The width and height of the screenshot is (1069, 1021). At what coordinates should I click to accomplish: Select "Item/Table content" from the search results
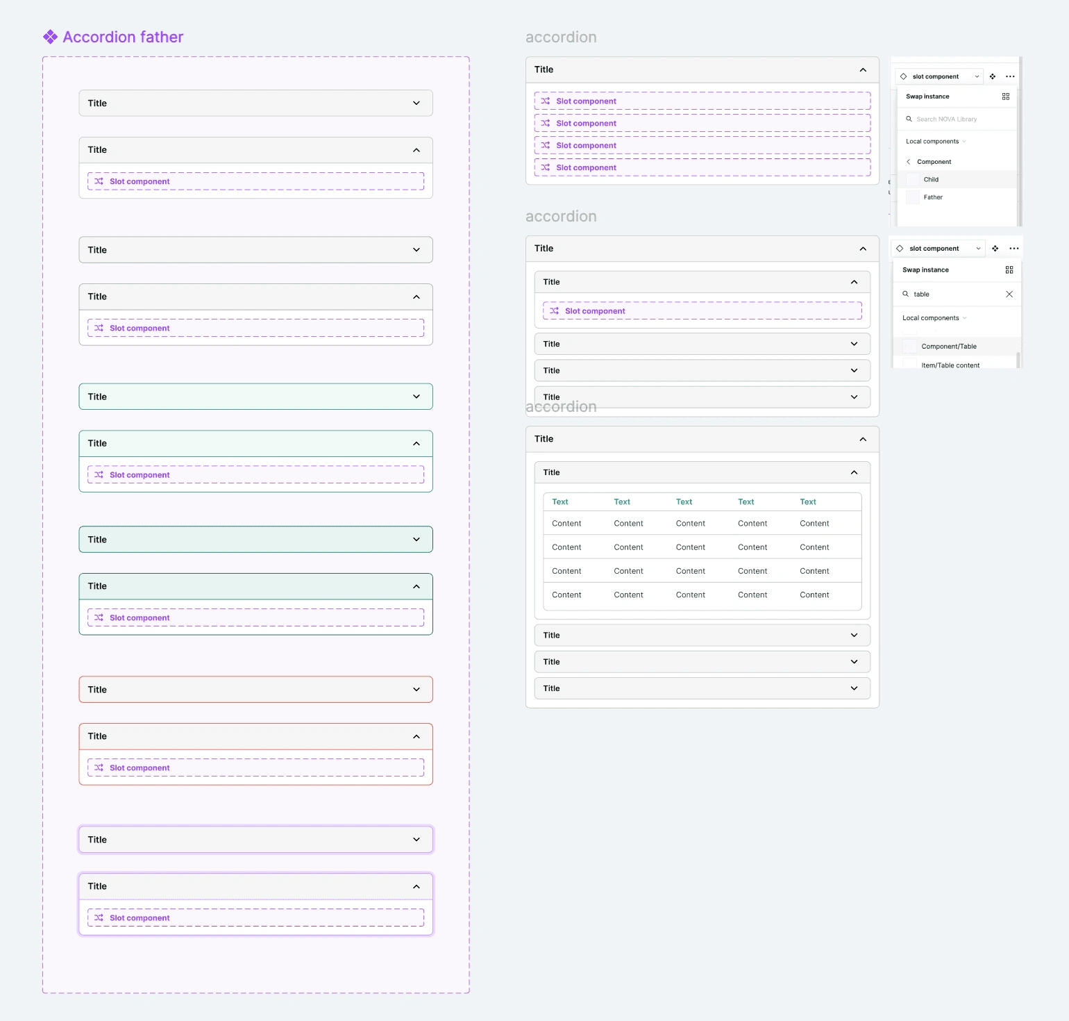tap(950, 365)
